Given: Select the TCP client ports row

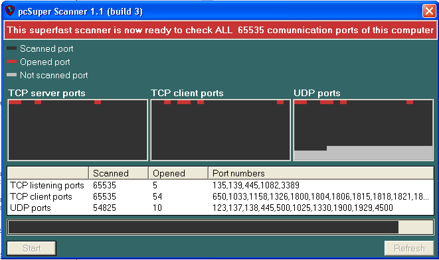Looking at the screenshot, I should pos(220,196).
